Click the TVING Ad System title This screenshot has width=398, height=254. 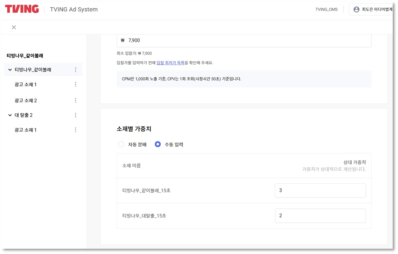pos(74,9)
